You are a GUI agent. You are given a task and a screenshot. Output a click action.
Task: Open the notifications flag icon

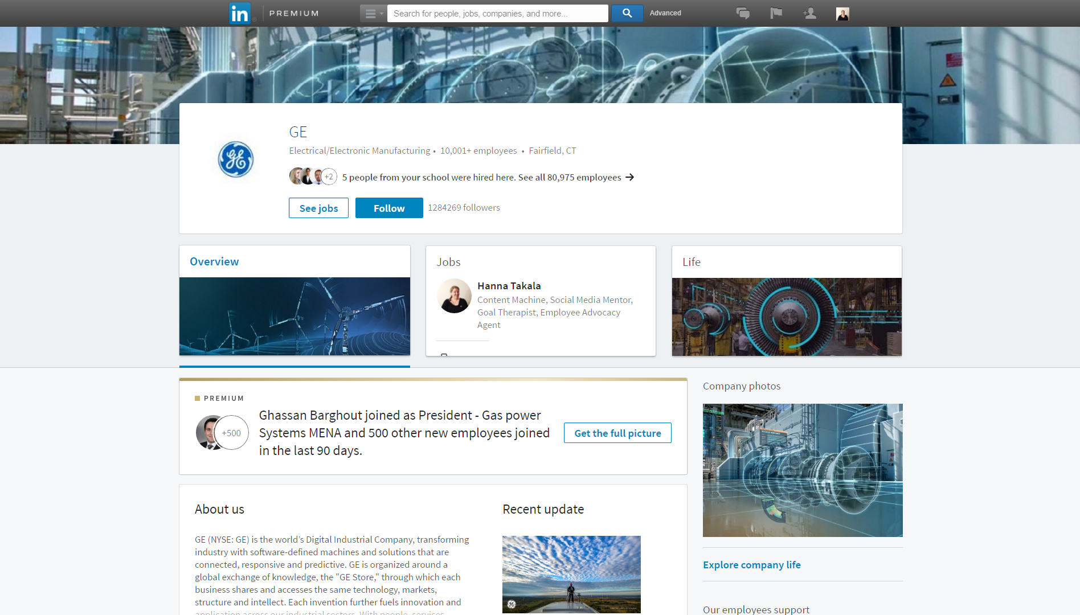pos(776,13)
